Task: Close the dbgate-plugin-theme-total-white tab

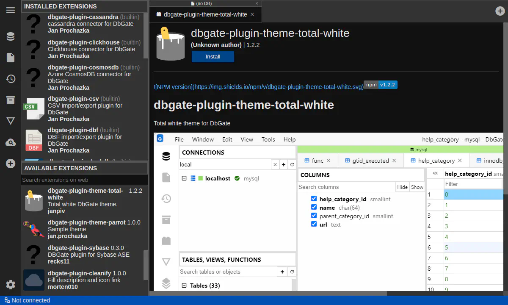Action: coord(252,14)
